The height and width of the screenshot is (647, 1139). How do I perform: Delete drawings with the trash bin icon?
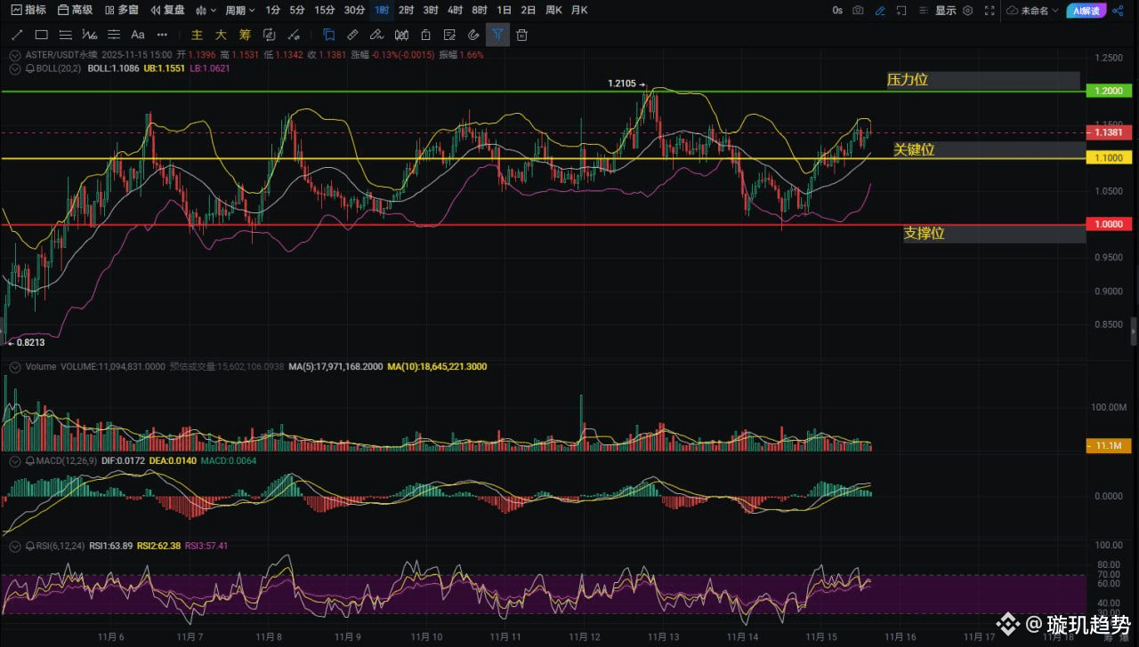click(x=522, y=35)
